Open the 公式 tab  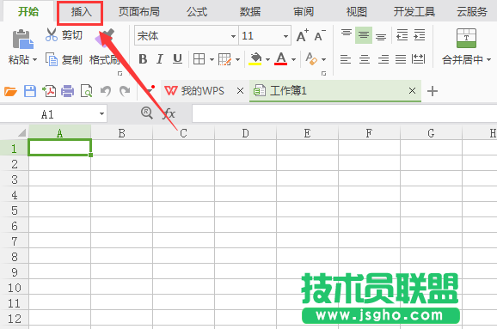(197, 12)
